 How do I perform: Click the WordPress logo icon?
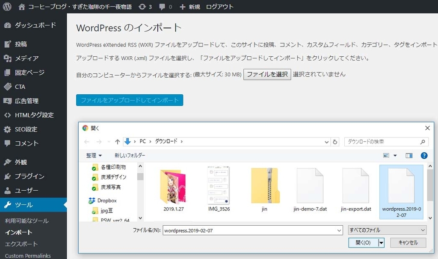[x=7, y=6]
